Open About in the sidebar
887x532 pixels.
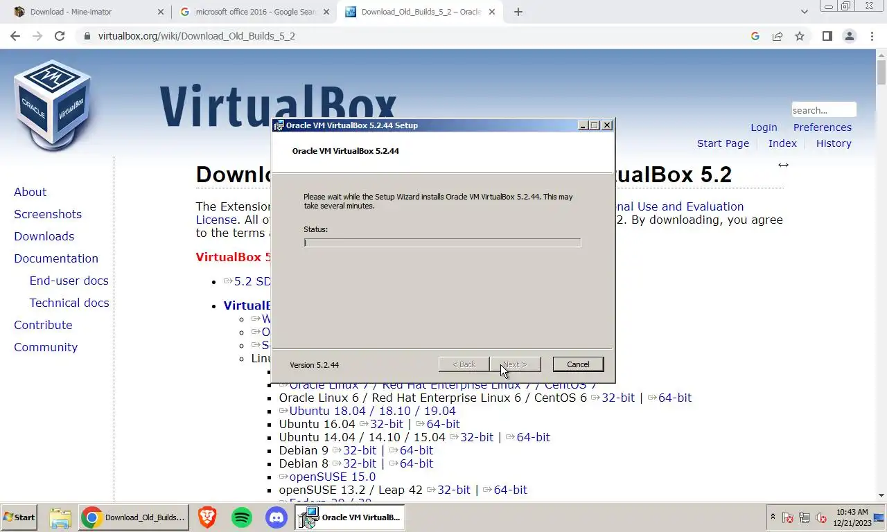point(30,192)
